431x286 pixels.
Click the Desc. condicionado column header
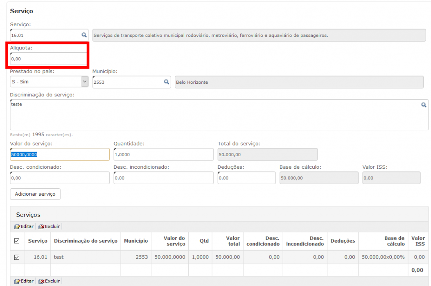[x=263, y=241]
